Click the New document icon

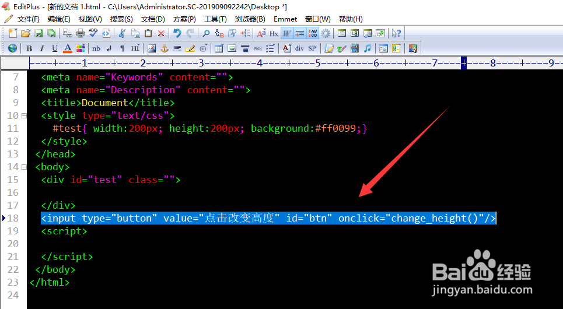(x=13, y=33)
